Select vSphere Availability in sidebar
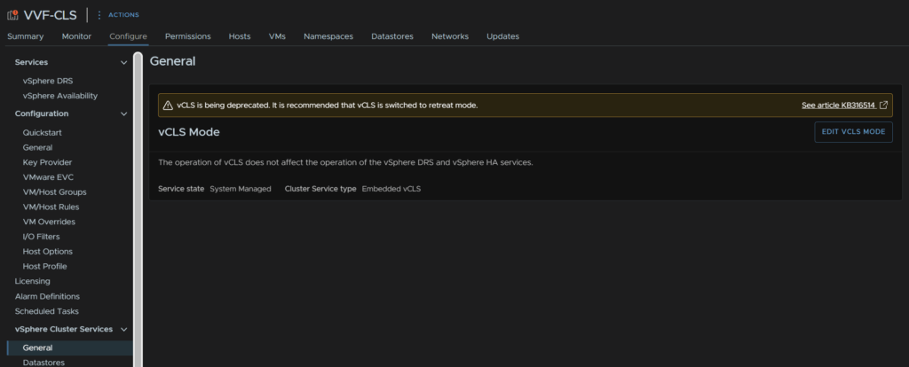909x367 pixels. point(60,96)
